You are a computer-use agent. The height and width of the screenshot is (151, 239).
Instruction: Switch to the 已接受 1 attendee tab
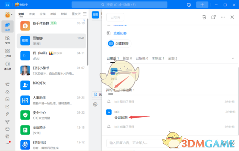[x=113, y=58]
